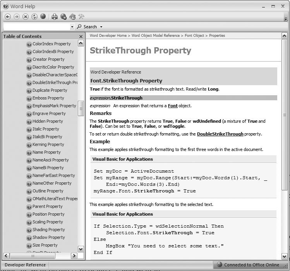Select EmphasisMark Property in contents

tap(54, 106)
